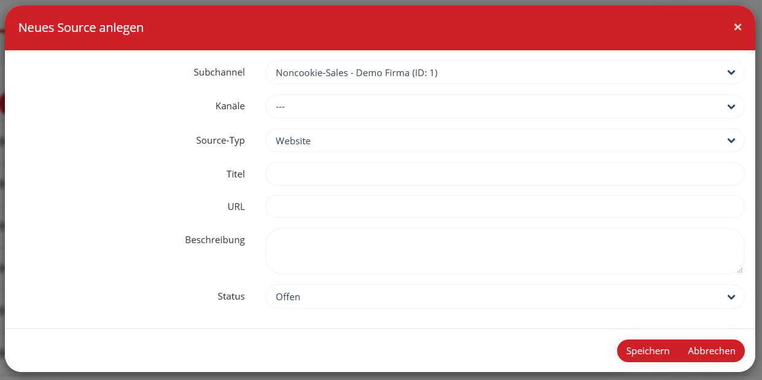Expand the Kanäle dropdown showing ---

491,107
